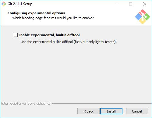Abort setup using the Cancel button

tap(137, 111)
